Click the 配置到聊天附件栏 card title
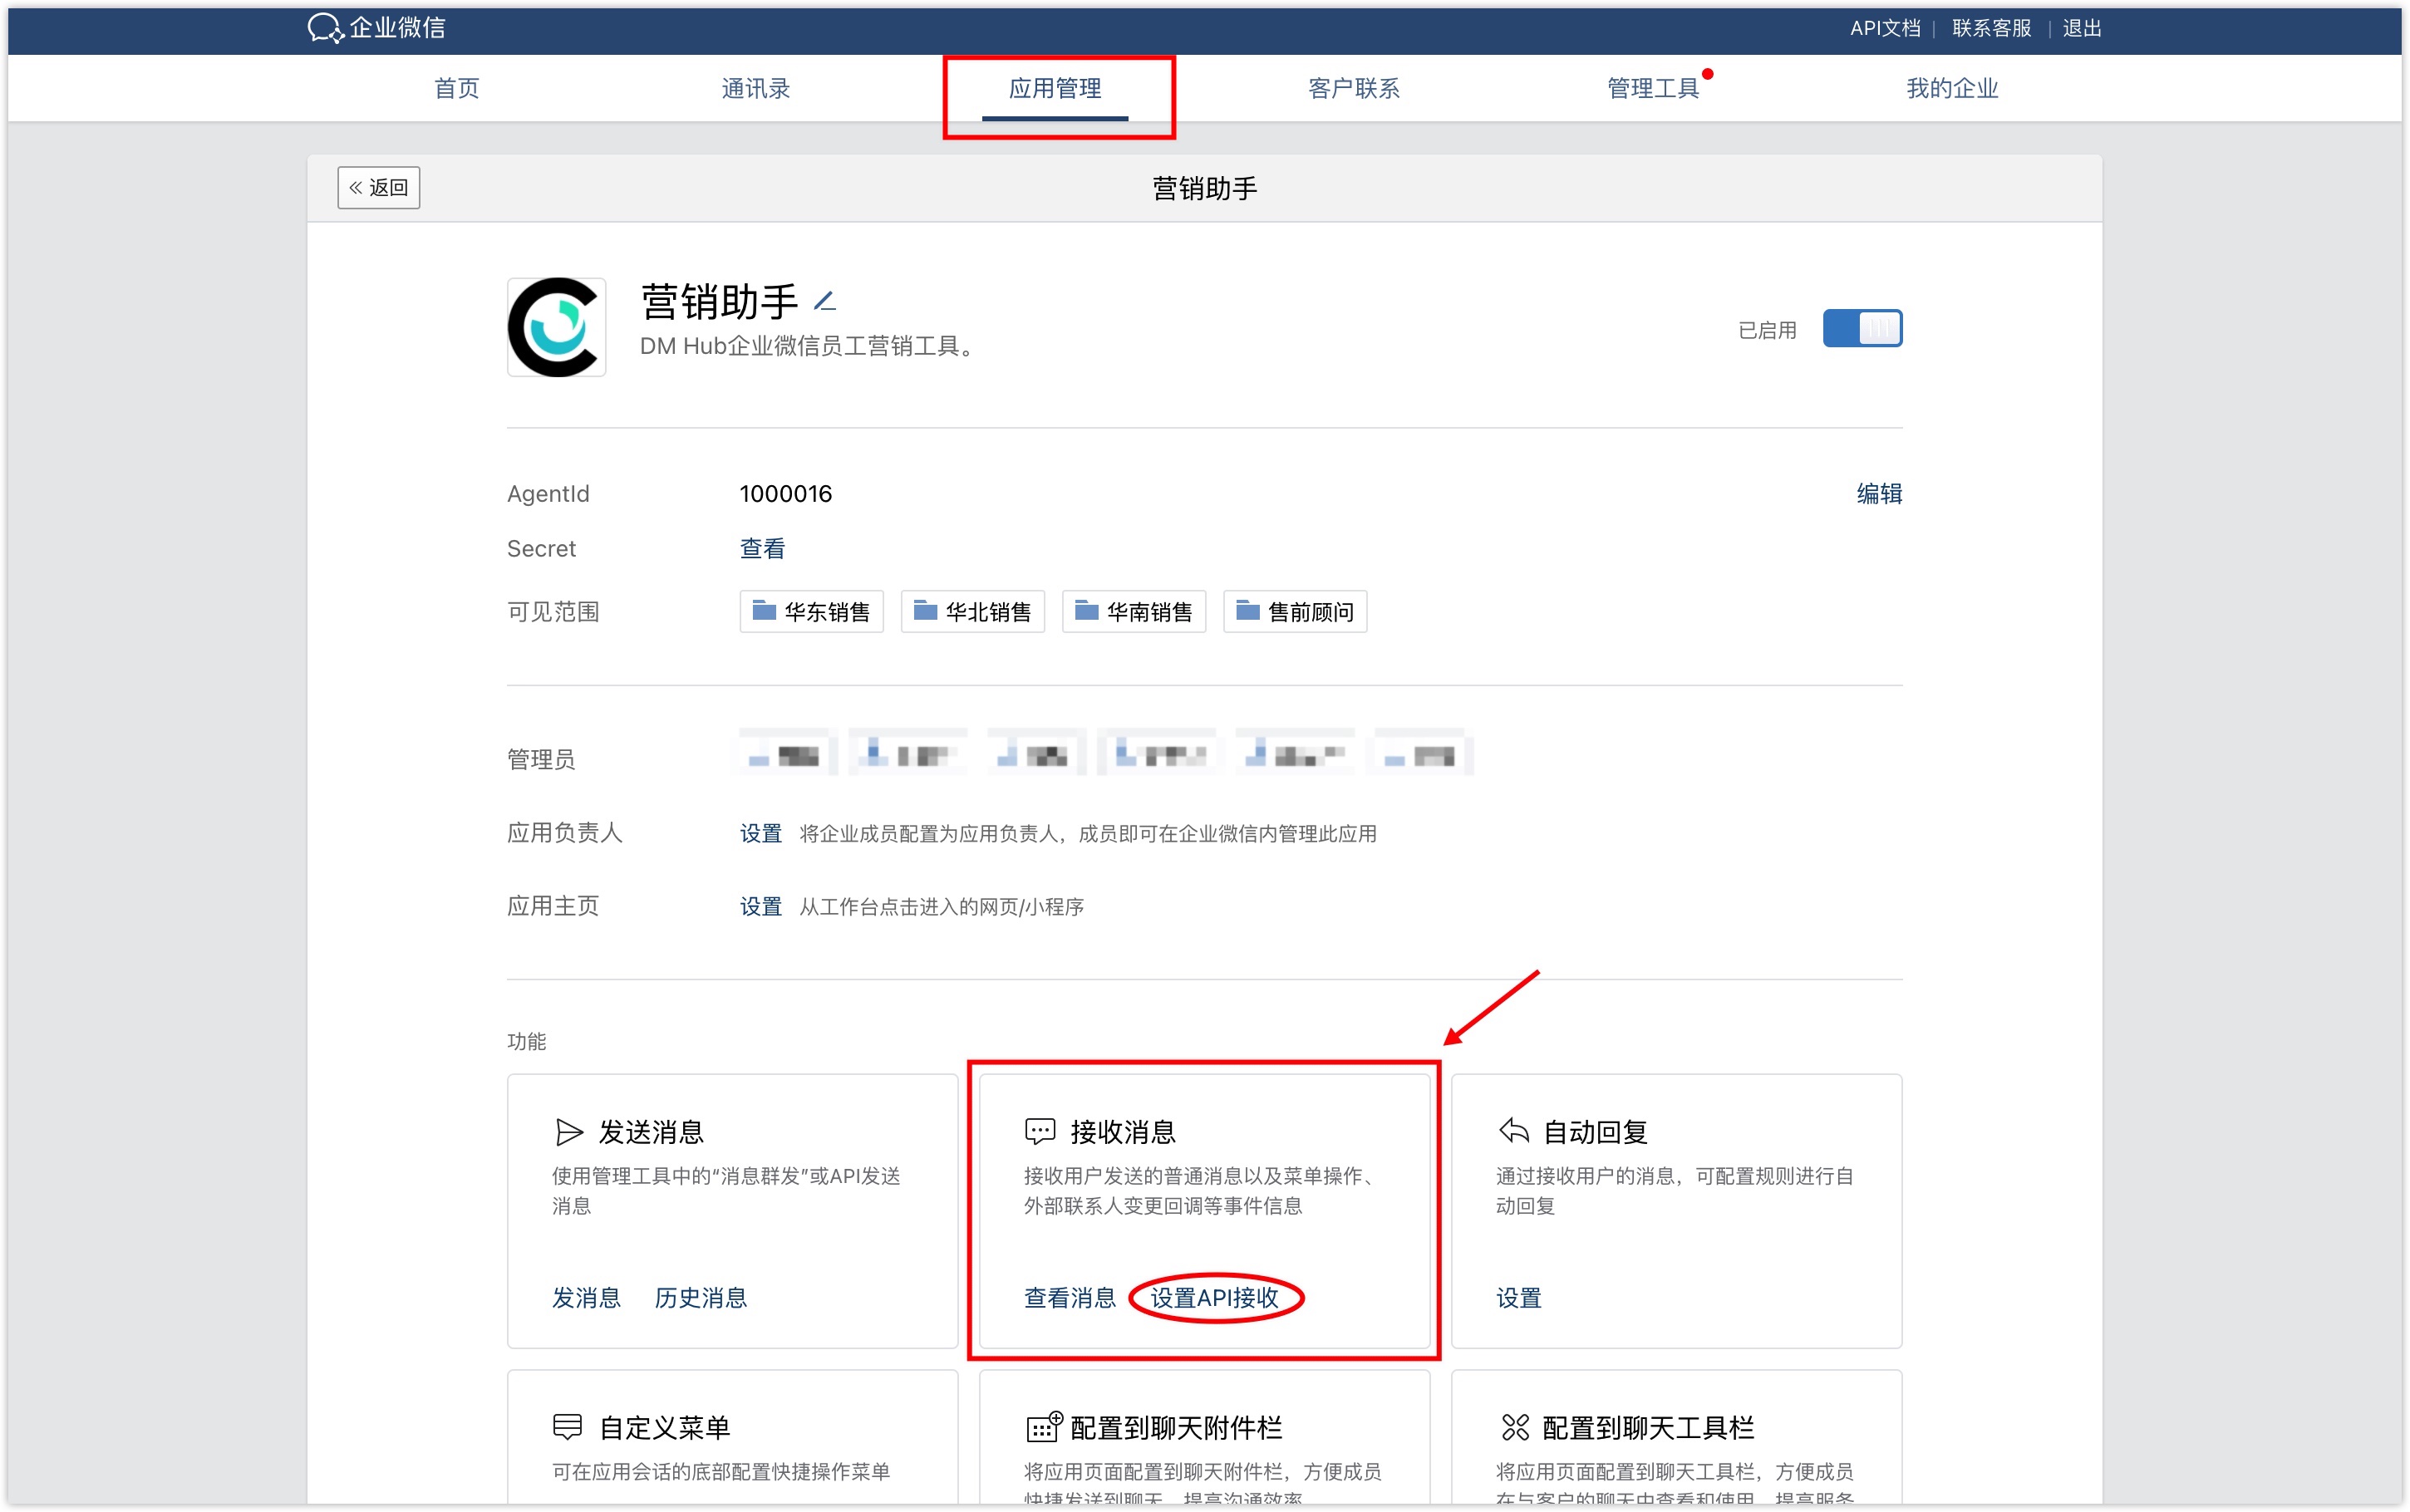 coord(1175,1427)
